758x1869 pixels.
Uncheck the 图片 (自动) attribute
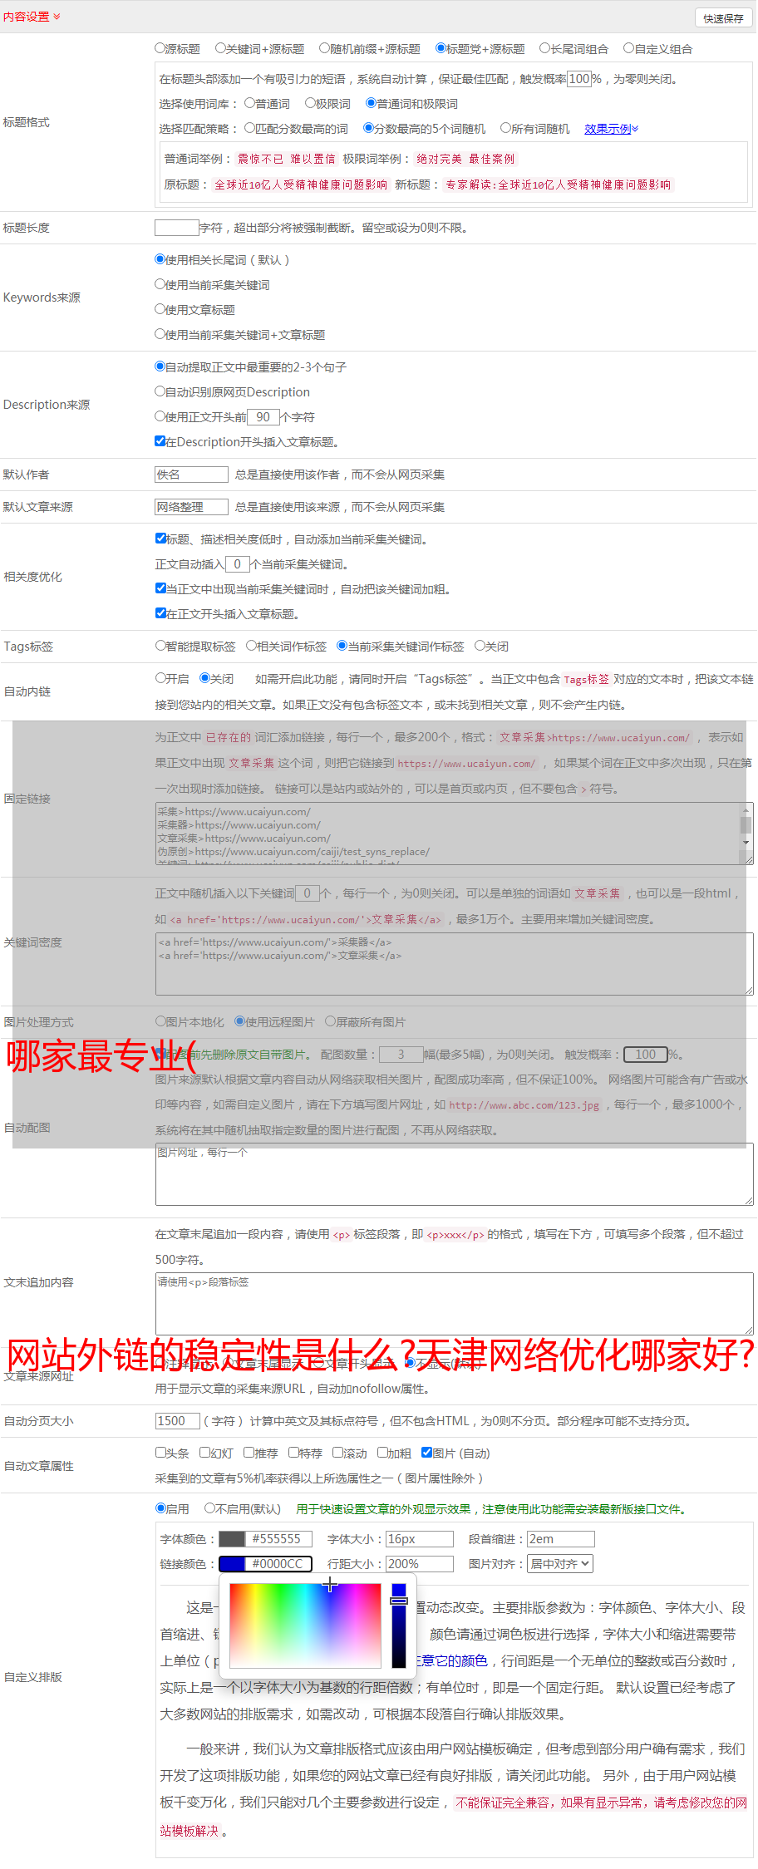pyautogui.click(x=426, y=1453)
